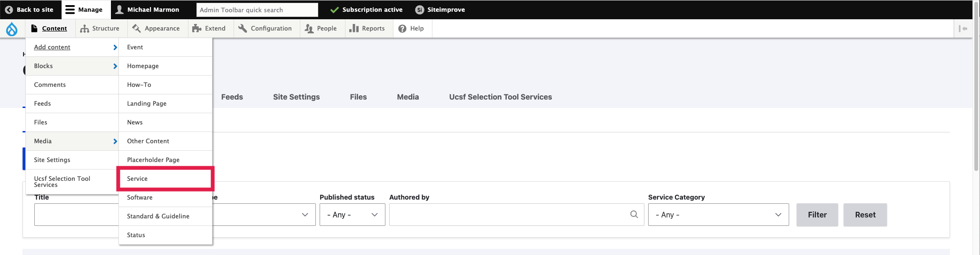The height and width of the screenshot is (255, 980).
Task: Click the Appearance paintbrush icon
Action: (x=137, y=28)
